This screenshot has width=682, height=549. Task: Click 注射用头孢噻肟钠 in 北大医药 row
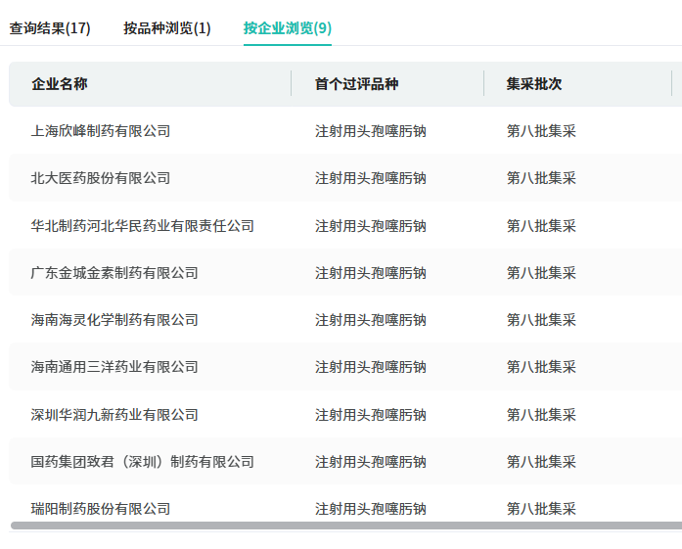click(371, 178)
